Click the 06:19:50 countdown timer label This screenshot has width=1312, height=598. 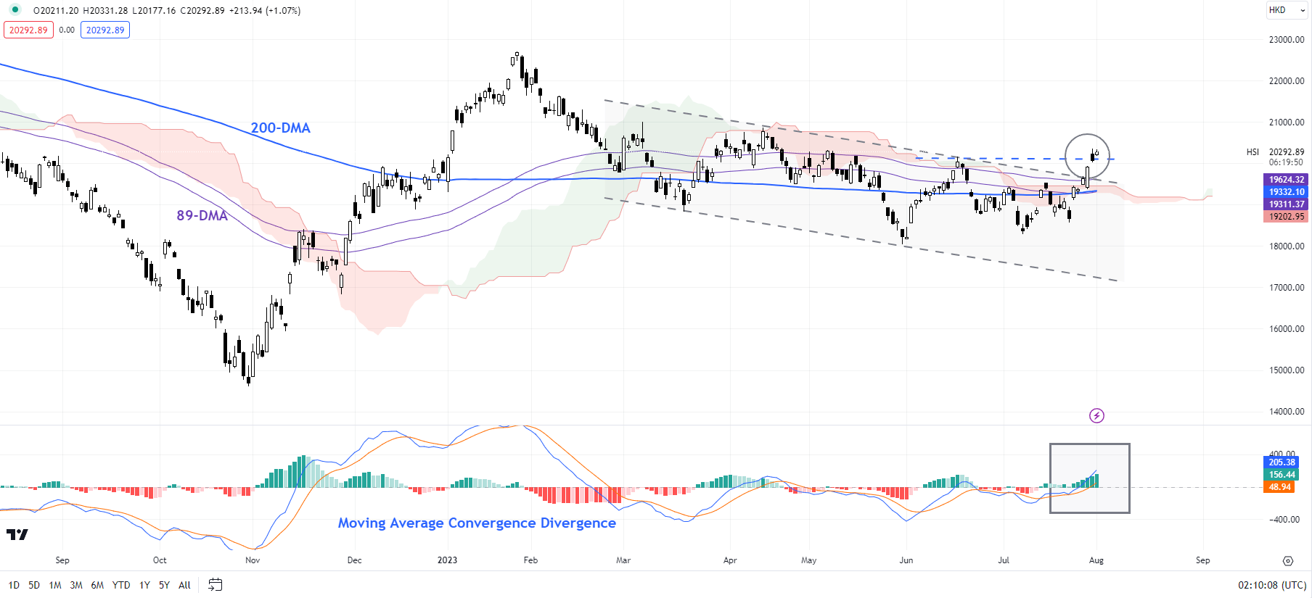1287,162
